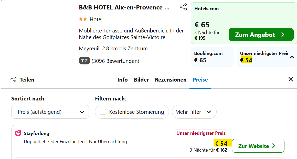Click the two-star hotel rating icon

[83, 19]
